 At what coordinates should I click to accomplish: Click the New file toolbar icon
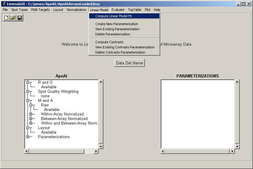point(6,18)
